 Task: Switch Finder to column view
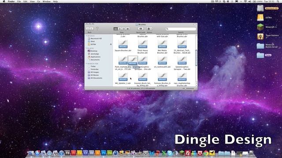123,29
